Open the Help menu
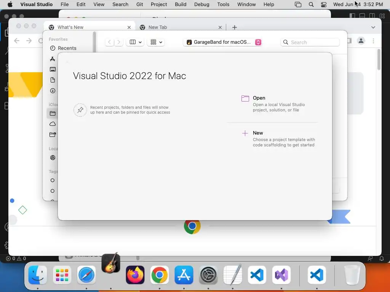 [269, 5]
